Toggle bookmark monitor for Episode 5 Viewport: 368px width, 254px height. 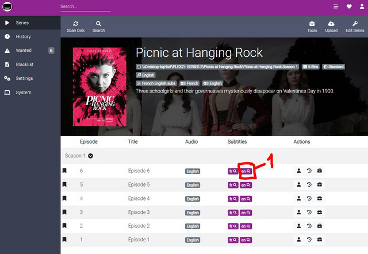tap(64, 184)
